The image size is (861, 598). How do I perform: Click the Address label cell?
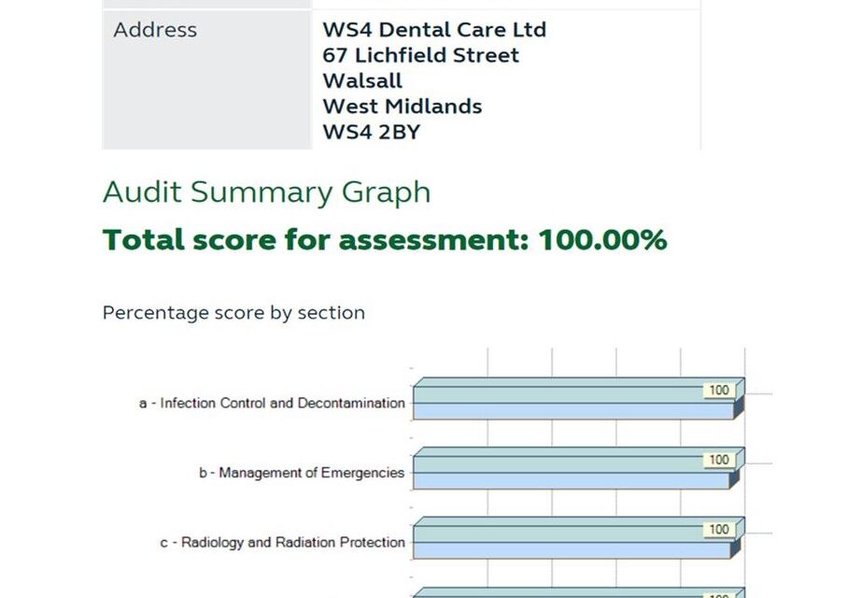tap(207, 79)
